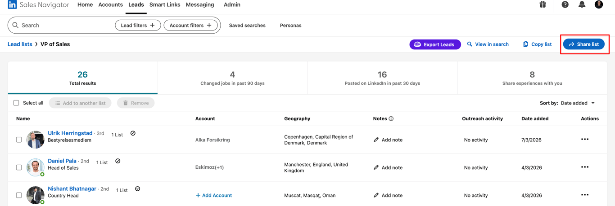Select Posted on LinkedIn in past 30 days tab
615x206 pixels.
[382, 78]
